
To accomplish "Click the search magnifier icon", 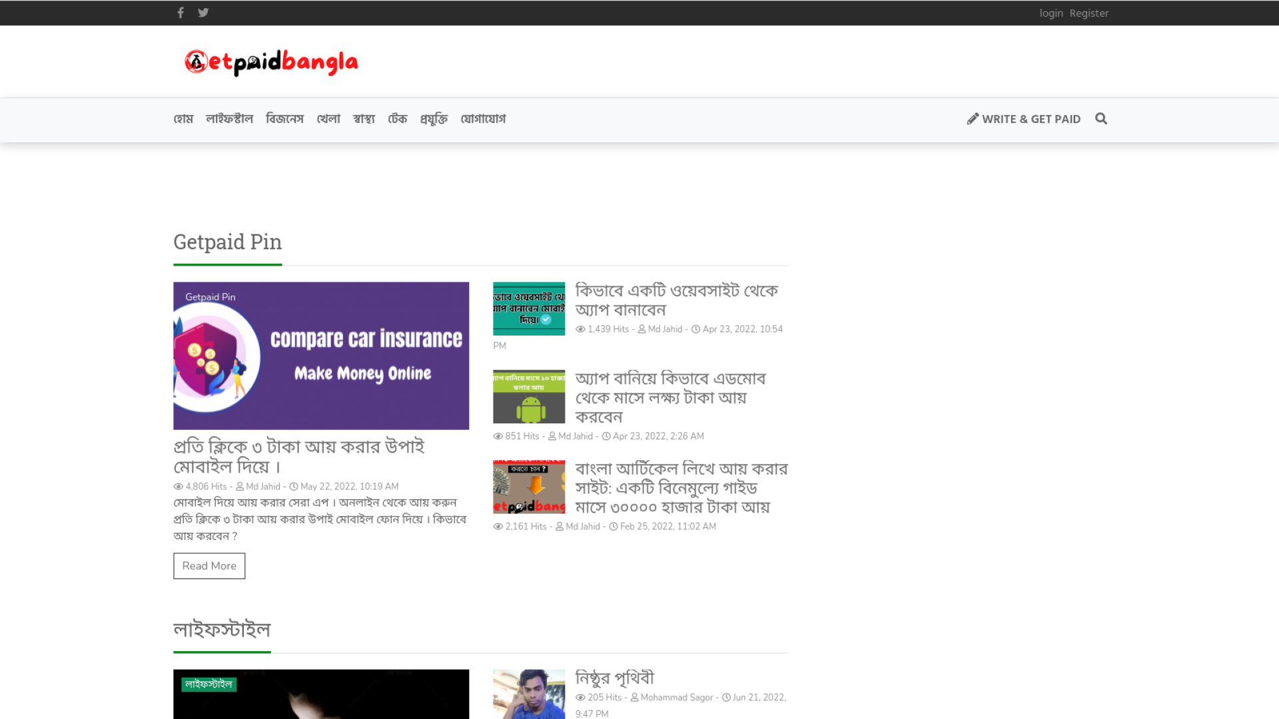I will coord(1101,119).
